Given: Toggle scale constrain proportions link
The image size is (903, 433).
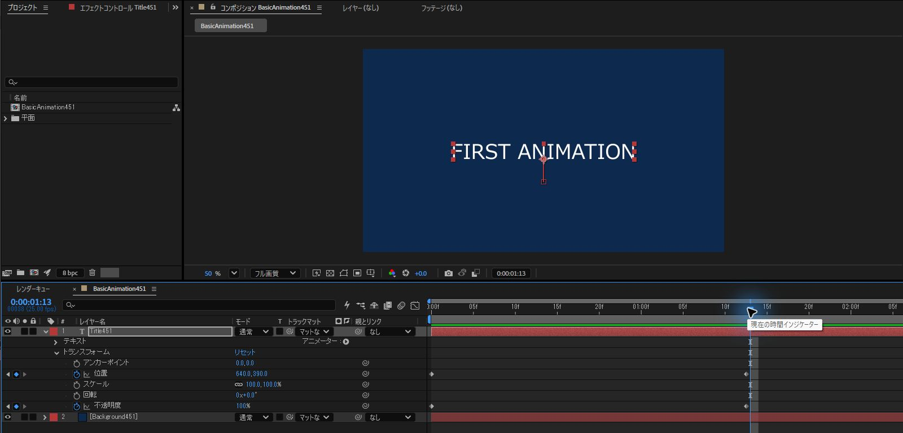Looking at the screenshot, I should [x=239, y=385].
